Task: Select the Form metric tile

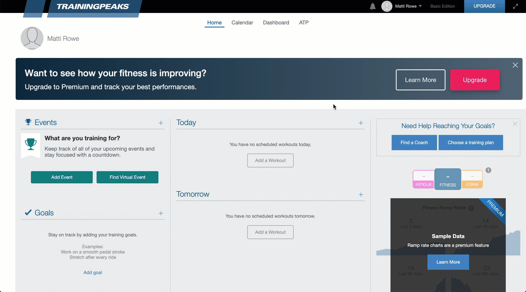Action: [472, 179]
